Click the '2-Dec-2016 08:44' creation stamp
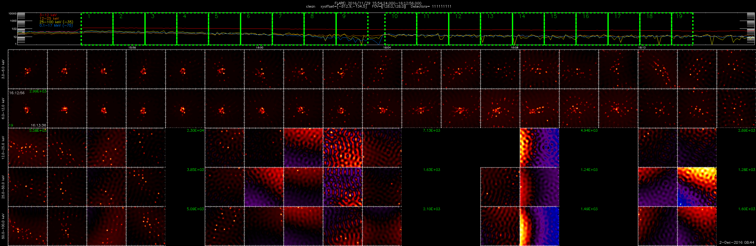Viewport: 756px width, 246px height. (737, 243)
